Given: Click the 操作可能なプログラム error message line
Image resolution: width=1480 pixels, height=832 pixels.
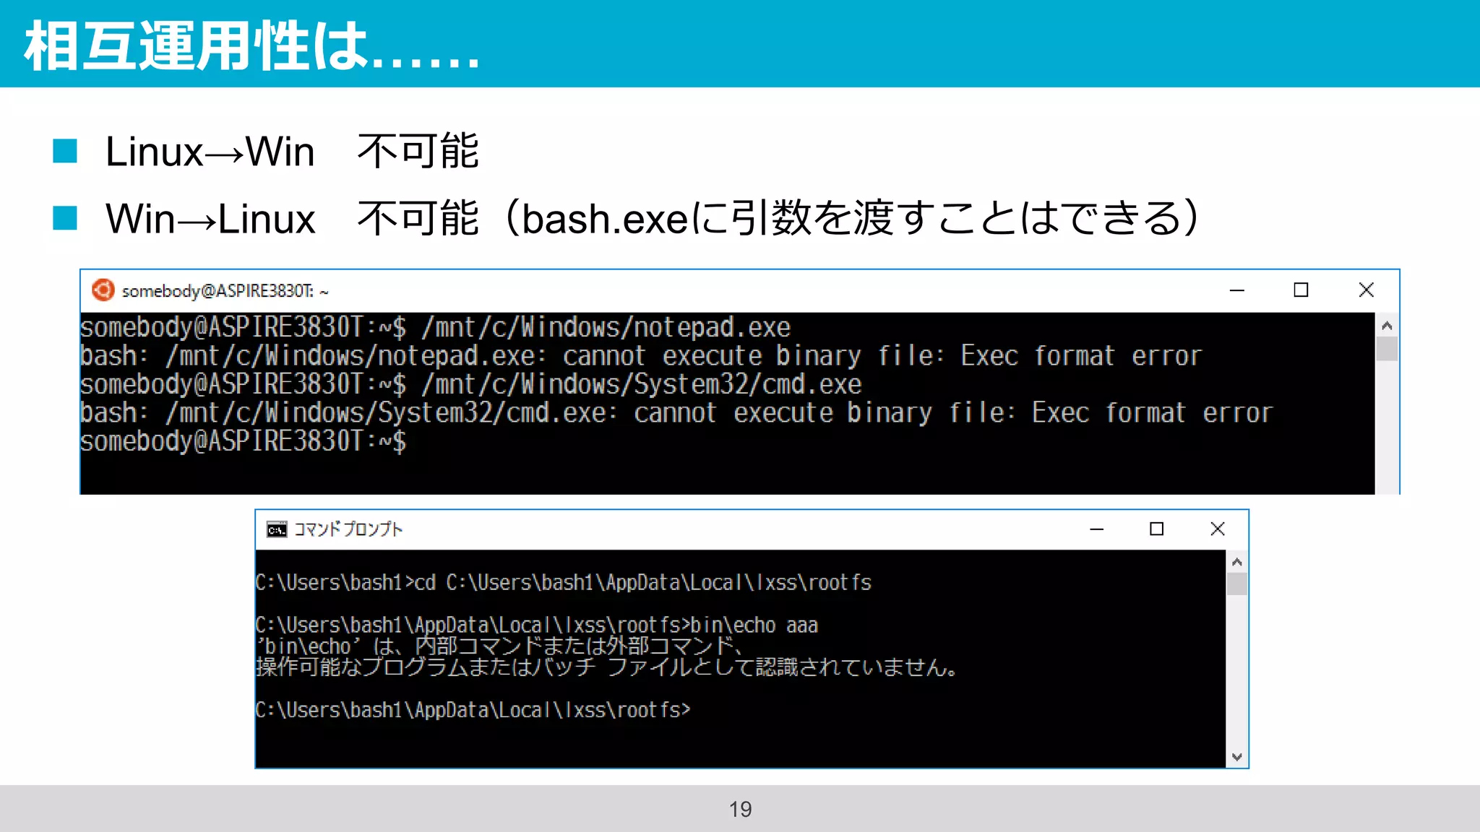Looking at the screenshot, I should [607, 667].
